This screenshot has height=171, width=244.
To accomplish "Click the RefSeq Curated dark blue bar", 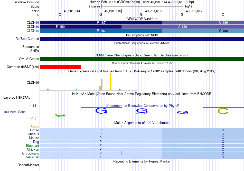I will (x=142, y=39).
